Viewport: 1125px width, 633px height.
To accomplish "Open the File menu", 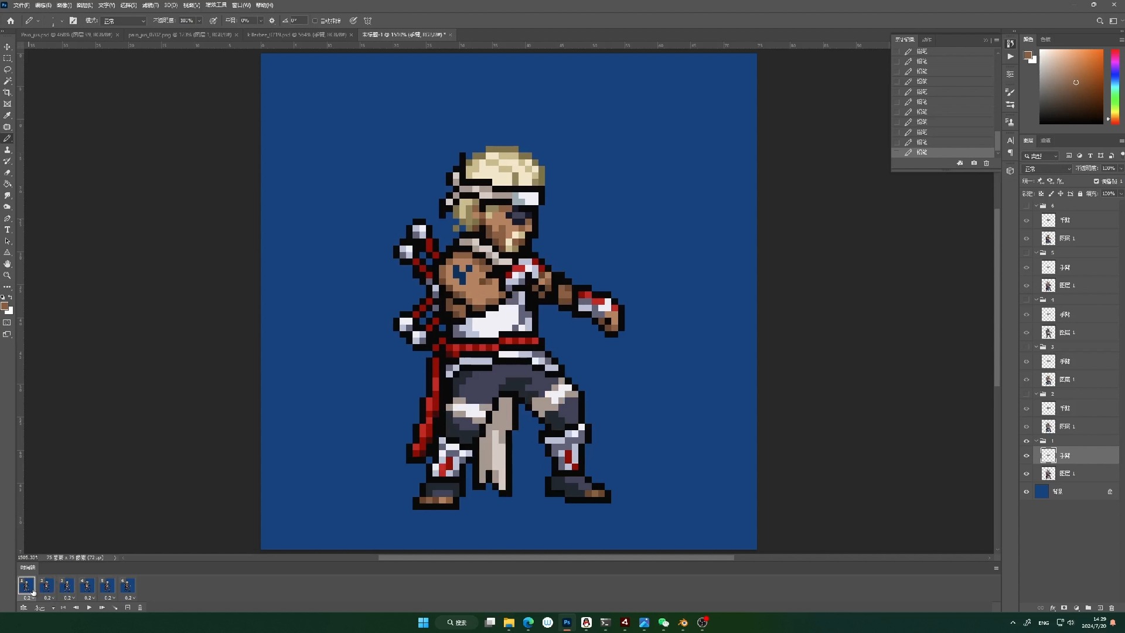I will [21, 5].
